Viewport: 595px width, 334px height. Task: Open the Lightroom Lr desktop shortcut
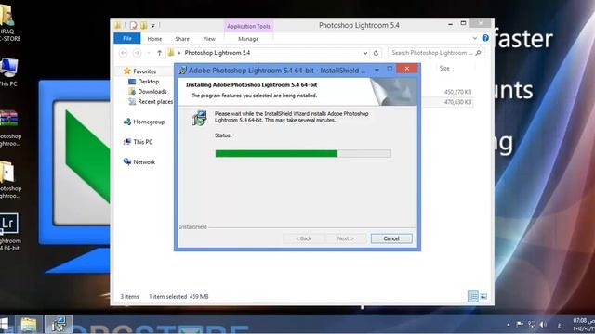(x=9, y=232)
